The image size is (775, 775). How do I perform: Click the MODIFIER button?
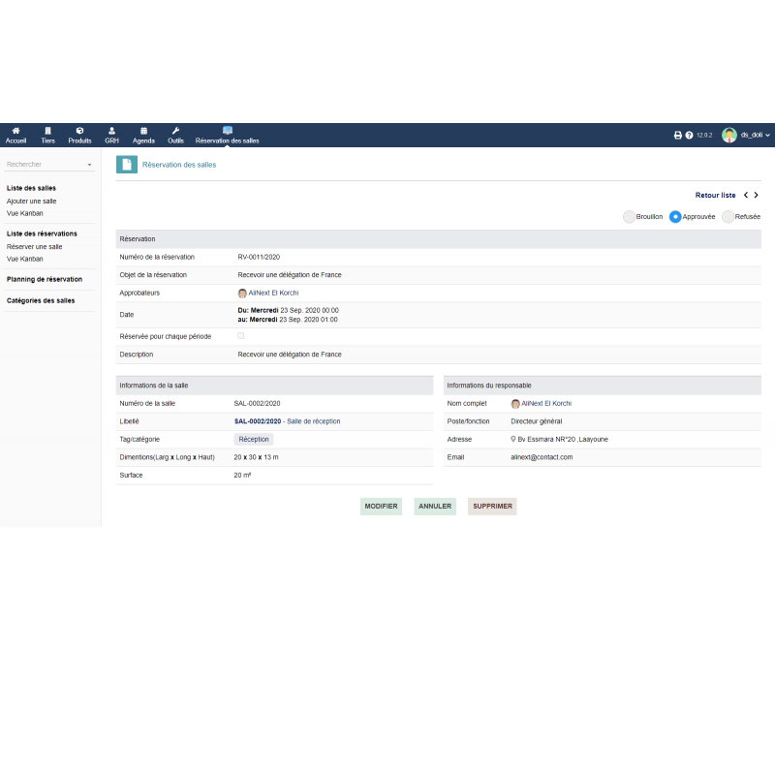coord(381,506)
